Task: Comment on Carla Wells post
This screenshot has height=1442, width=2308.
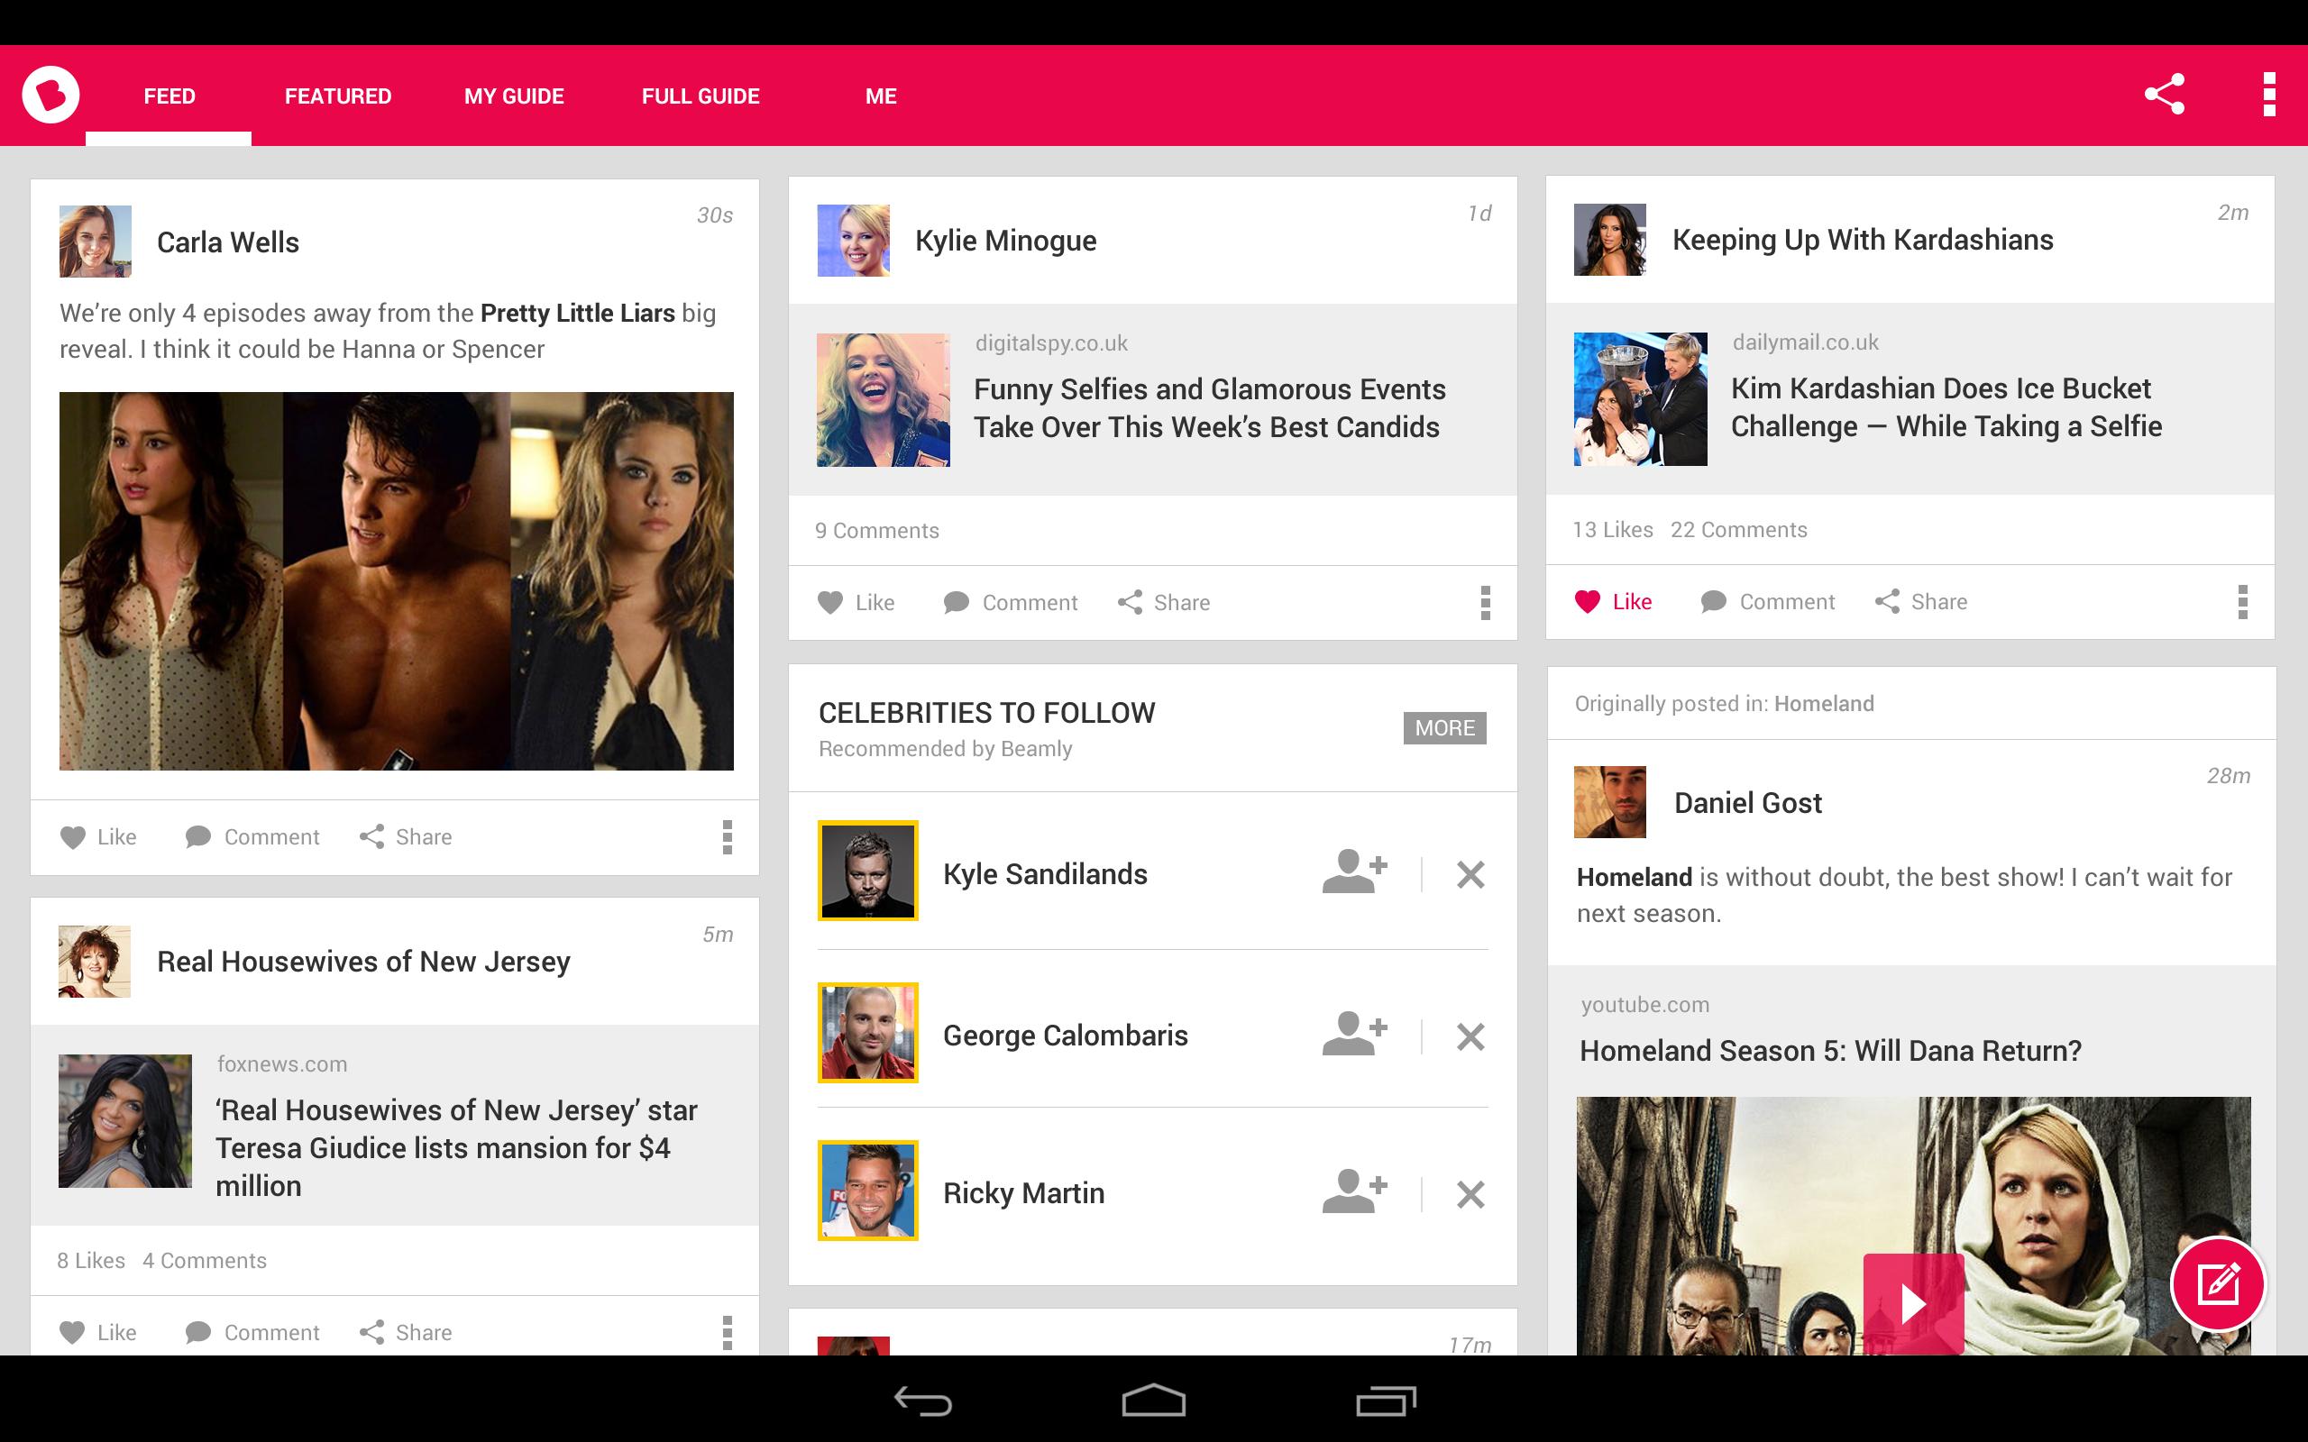Action: click(252, 836)
